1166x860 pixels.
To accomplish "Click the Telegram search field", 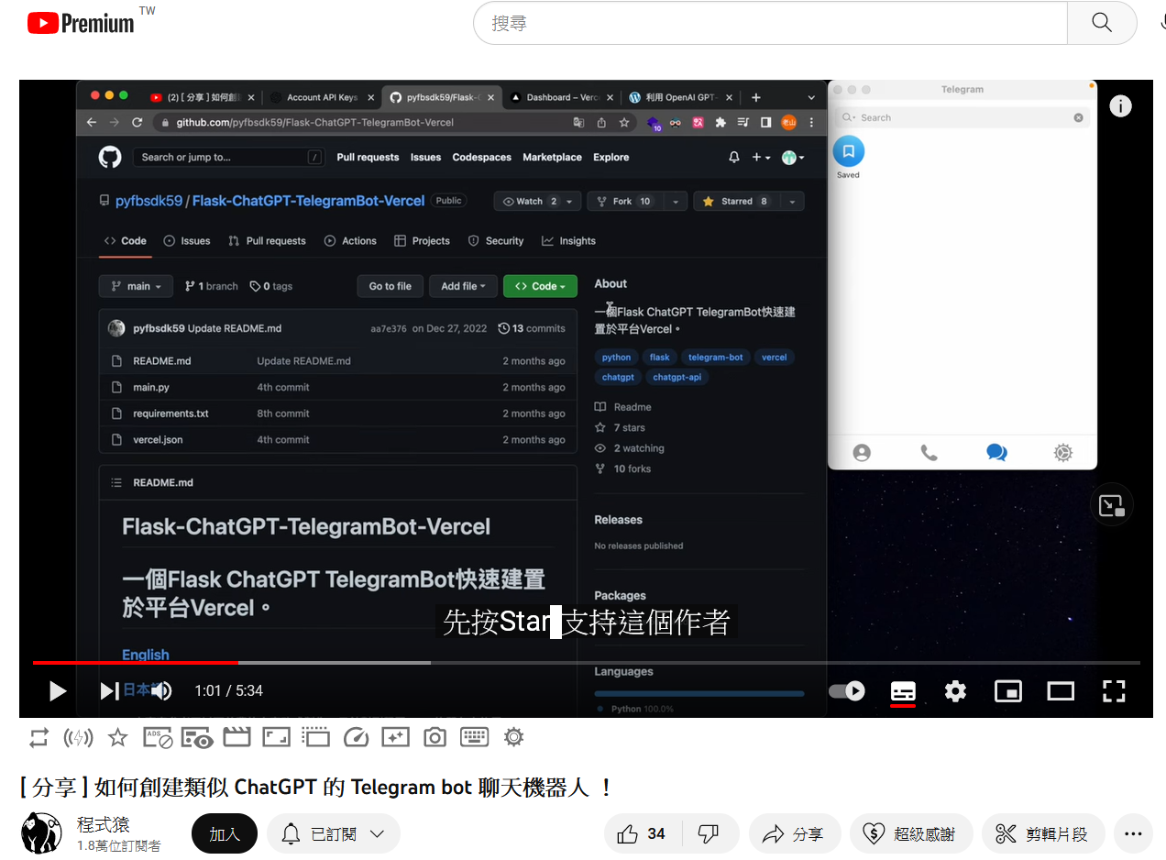I will point(962,117).
